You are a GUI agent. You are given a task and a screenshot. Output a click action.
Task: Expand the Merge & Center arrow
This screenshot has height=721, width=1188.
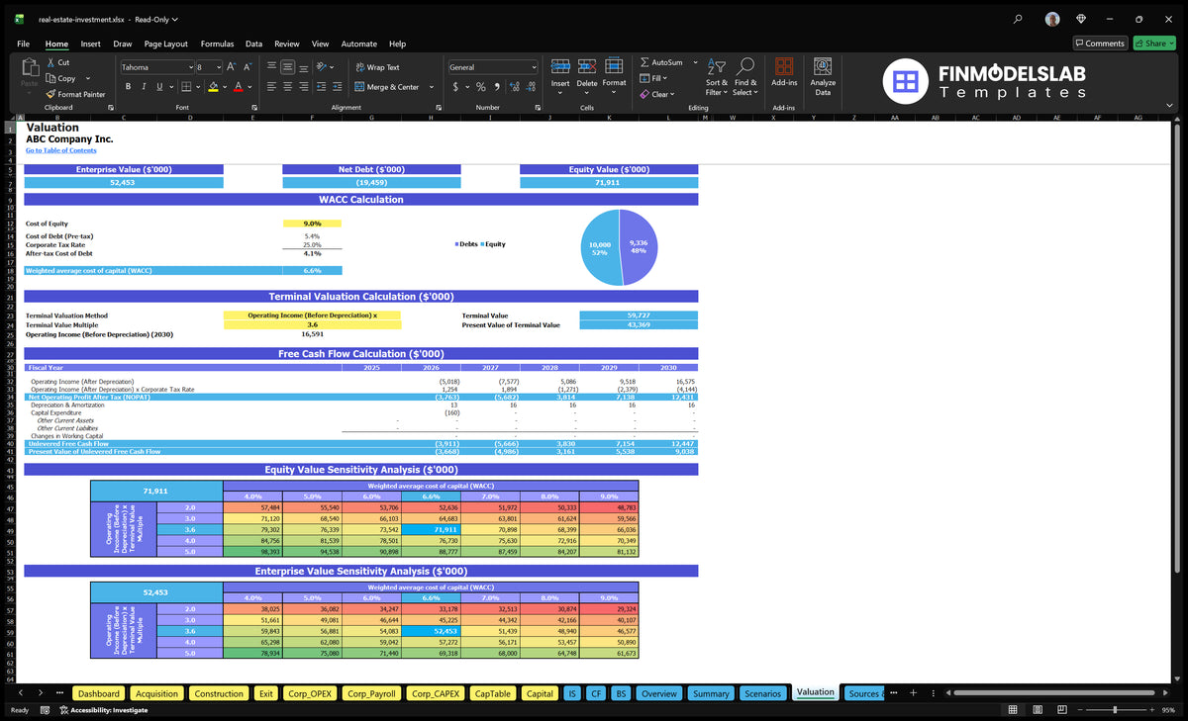pos(432,87)
